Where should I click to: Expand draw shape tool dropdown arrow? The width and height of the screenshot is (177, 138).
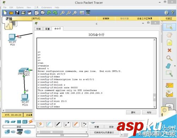click(x=175, y=66)
